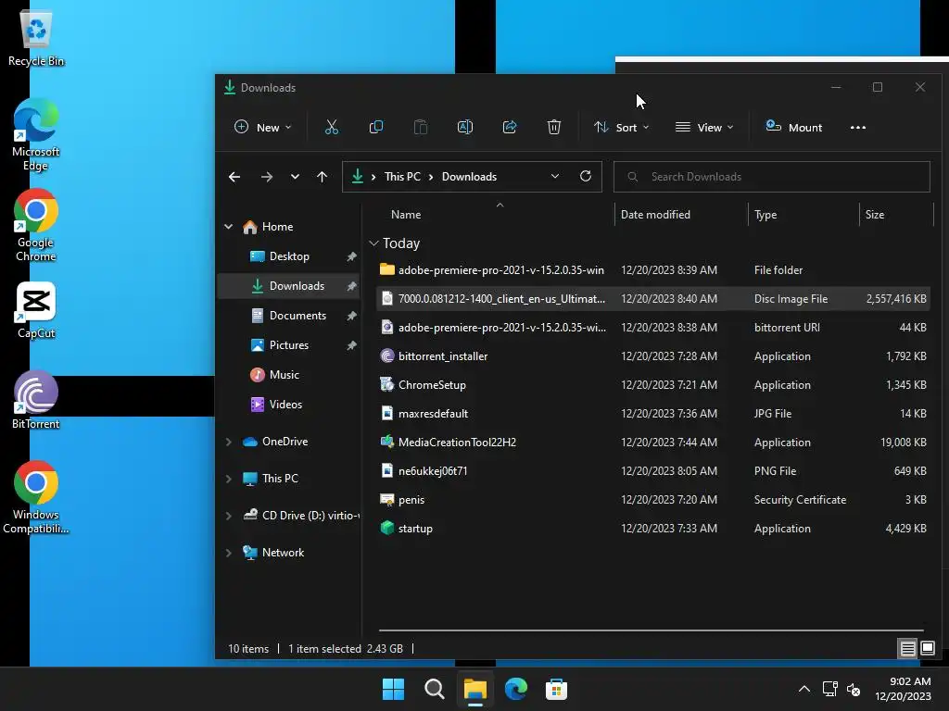Click This PC in address breadcrumb
949x711 pixels.
[x=402, y=177]
